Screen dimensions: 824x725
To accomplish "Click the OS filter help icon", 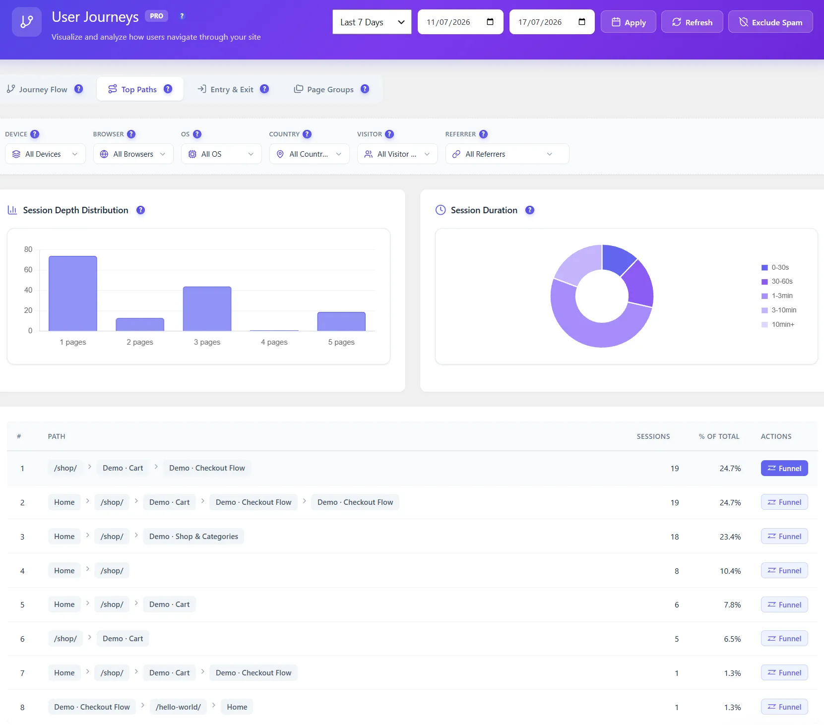I will pos(197,134).
